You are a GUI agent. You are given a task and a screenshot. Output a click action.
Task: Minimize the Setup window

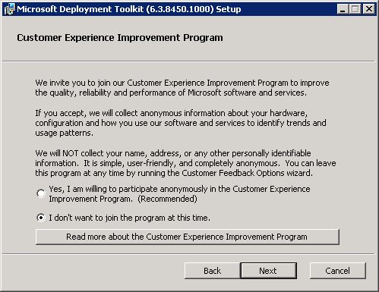pyautogui.click(x=343, y=9)
